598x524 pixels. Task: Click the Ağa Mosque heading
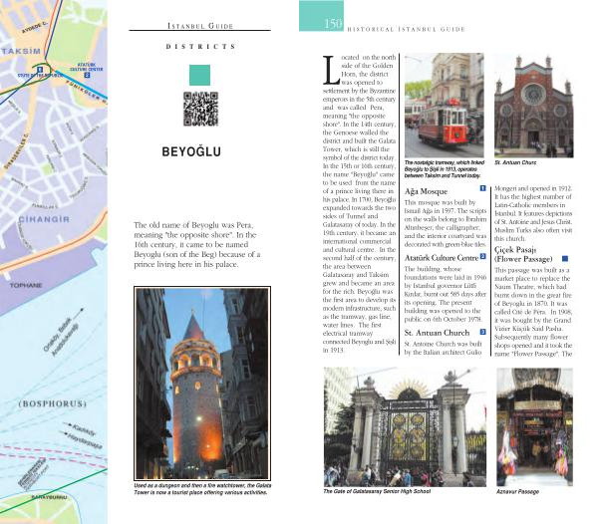[426, 188]
